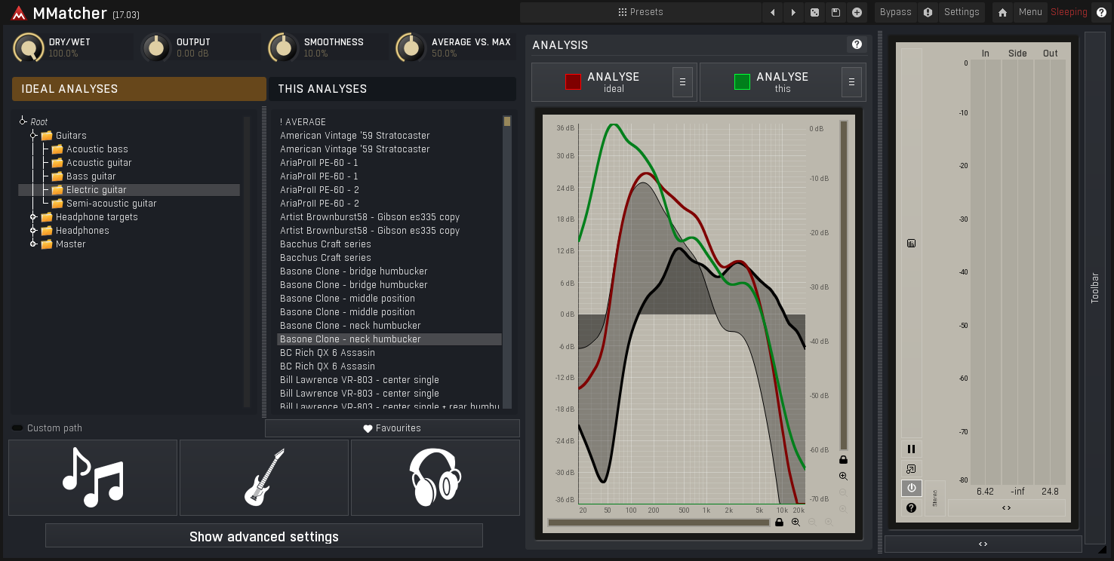Save the current preset with disk icon
Screen dimensions: 1114x561
coord(836,12)
